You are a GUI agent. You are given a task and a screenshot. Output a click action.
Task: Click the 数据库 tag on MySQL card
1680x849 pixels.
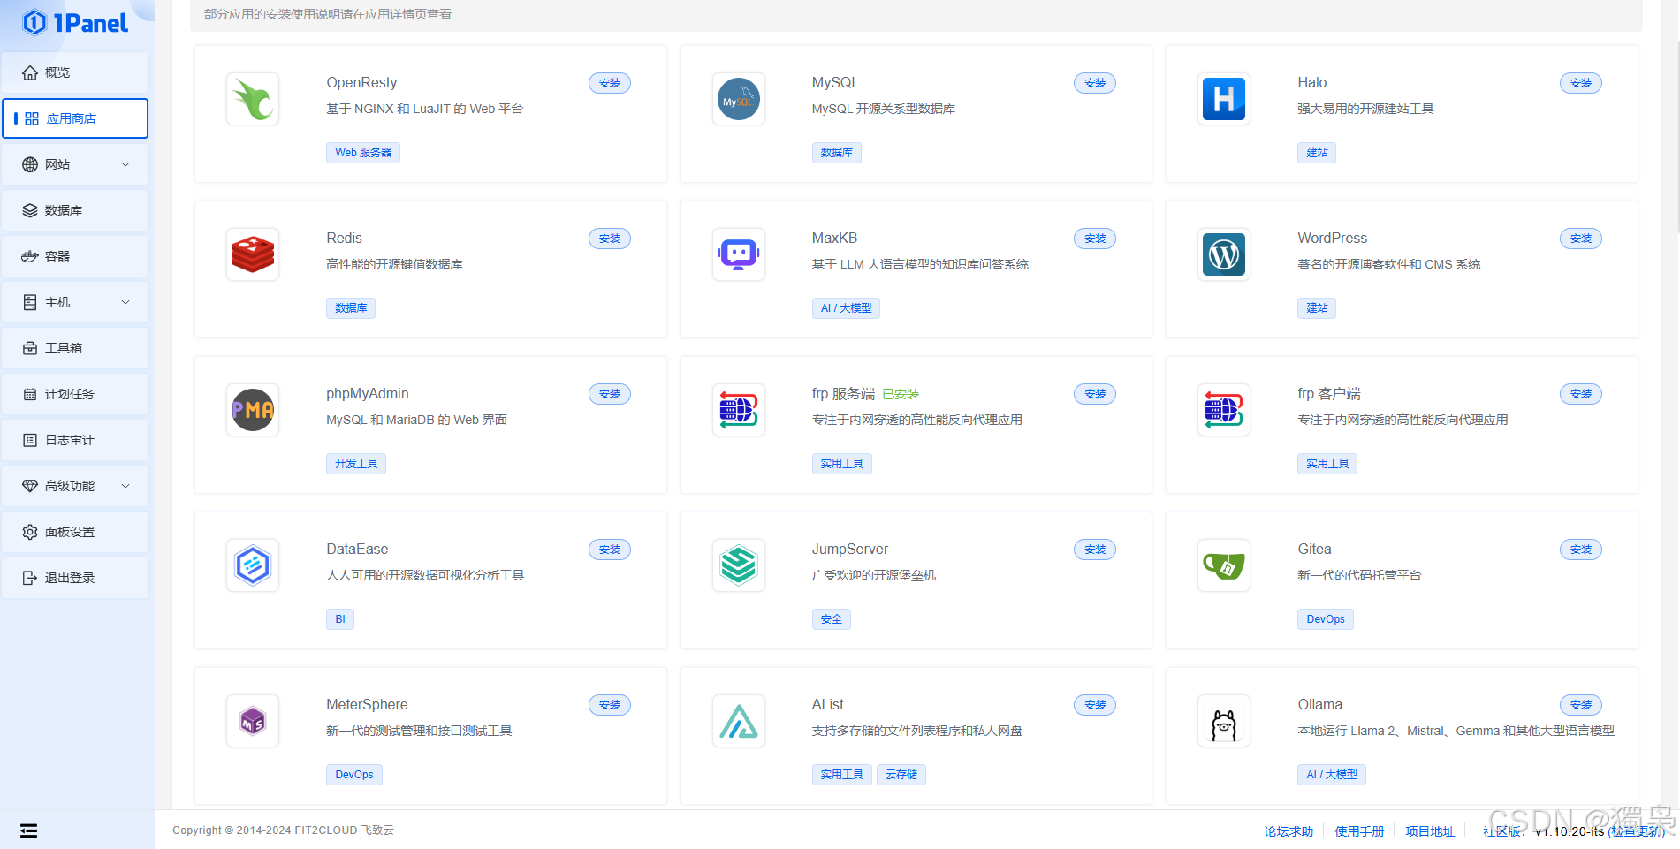pos(837,153)
